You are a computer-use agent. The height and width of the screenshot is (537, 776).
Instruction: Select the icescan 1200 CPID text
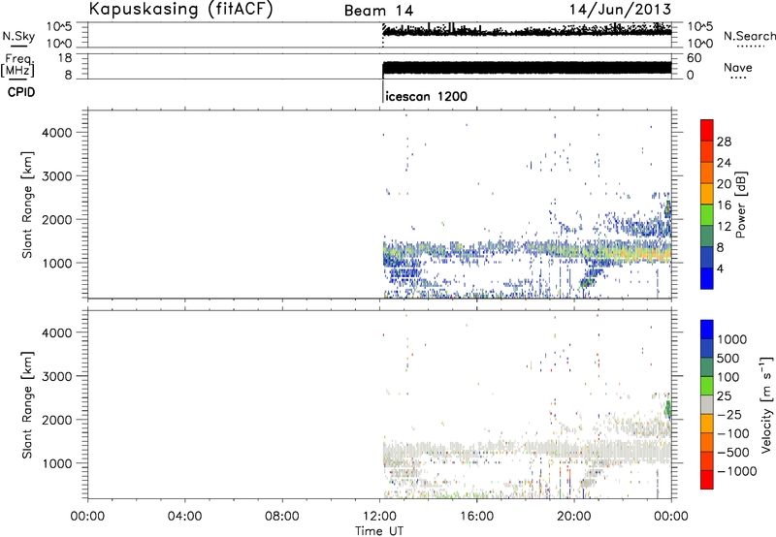click(426, 96)
